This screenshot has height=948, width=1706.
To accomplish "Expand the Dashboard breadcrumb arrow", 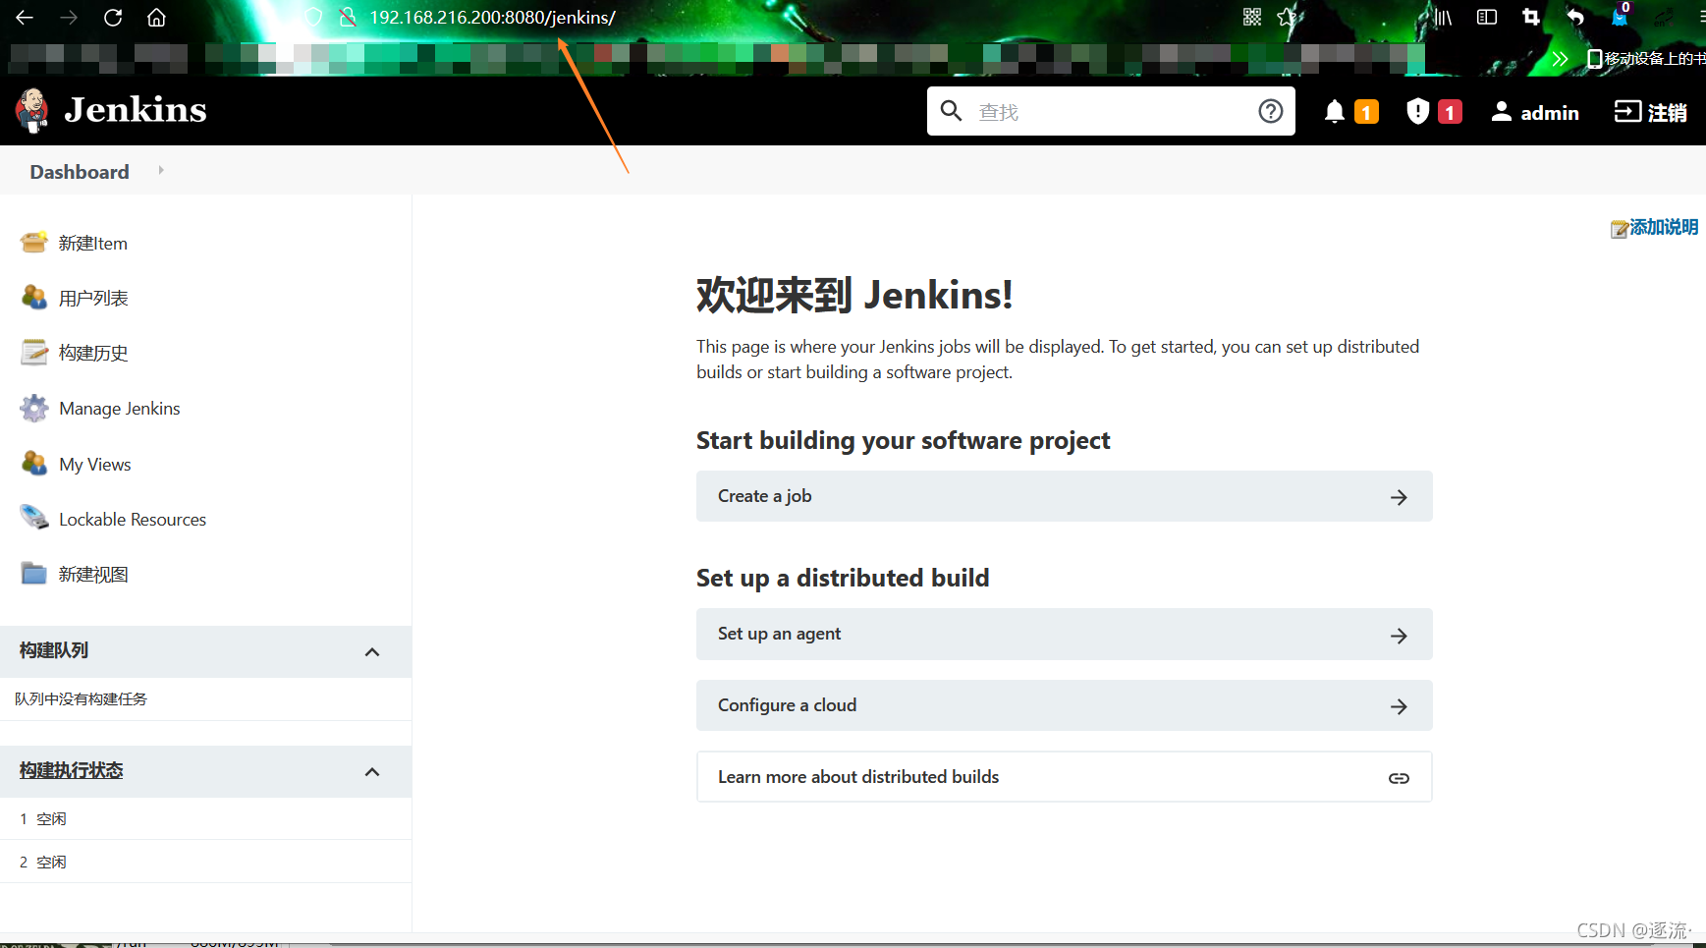I will (161, 170).
